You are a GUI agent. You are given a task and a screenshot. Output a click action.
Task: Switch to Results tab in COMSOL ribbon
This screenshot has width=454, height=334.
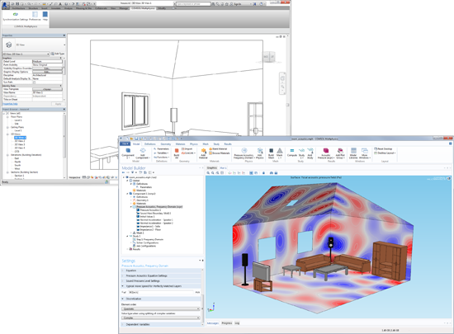(228, 143)
